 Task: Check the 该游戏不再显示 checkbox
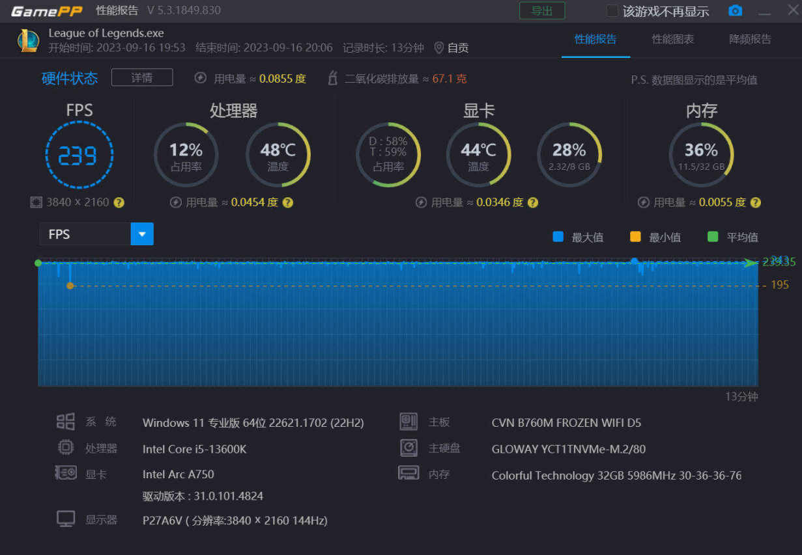612,11
